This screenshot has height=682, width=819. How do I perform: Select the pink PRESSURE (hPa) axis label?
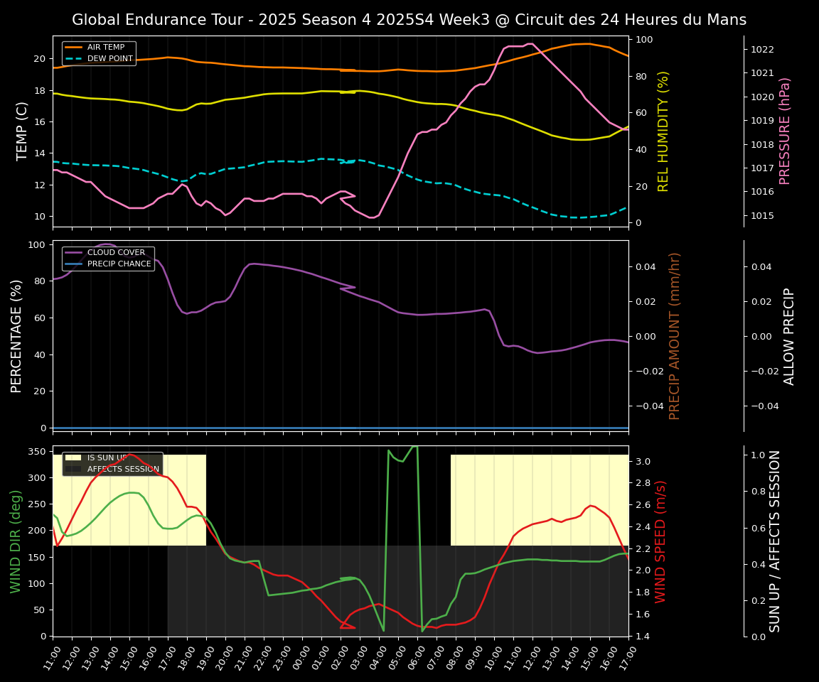pyautogui.click(x=785, y=131)
